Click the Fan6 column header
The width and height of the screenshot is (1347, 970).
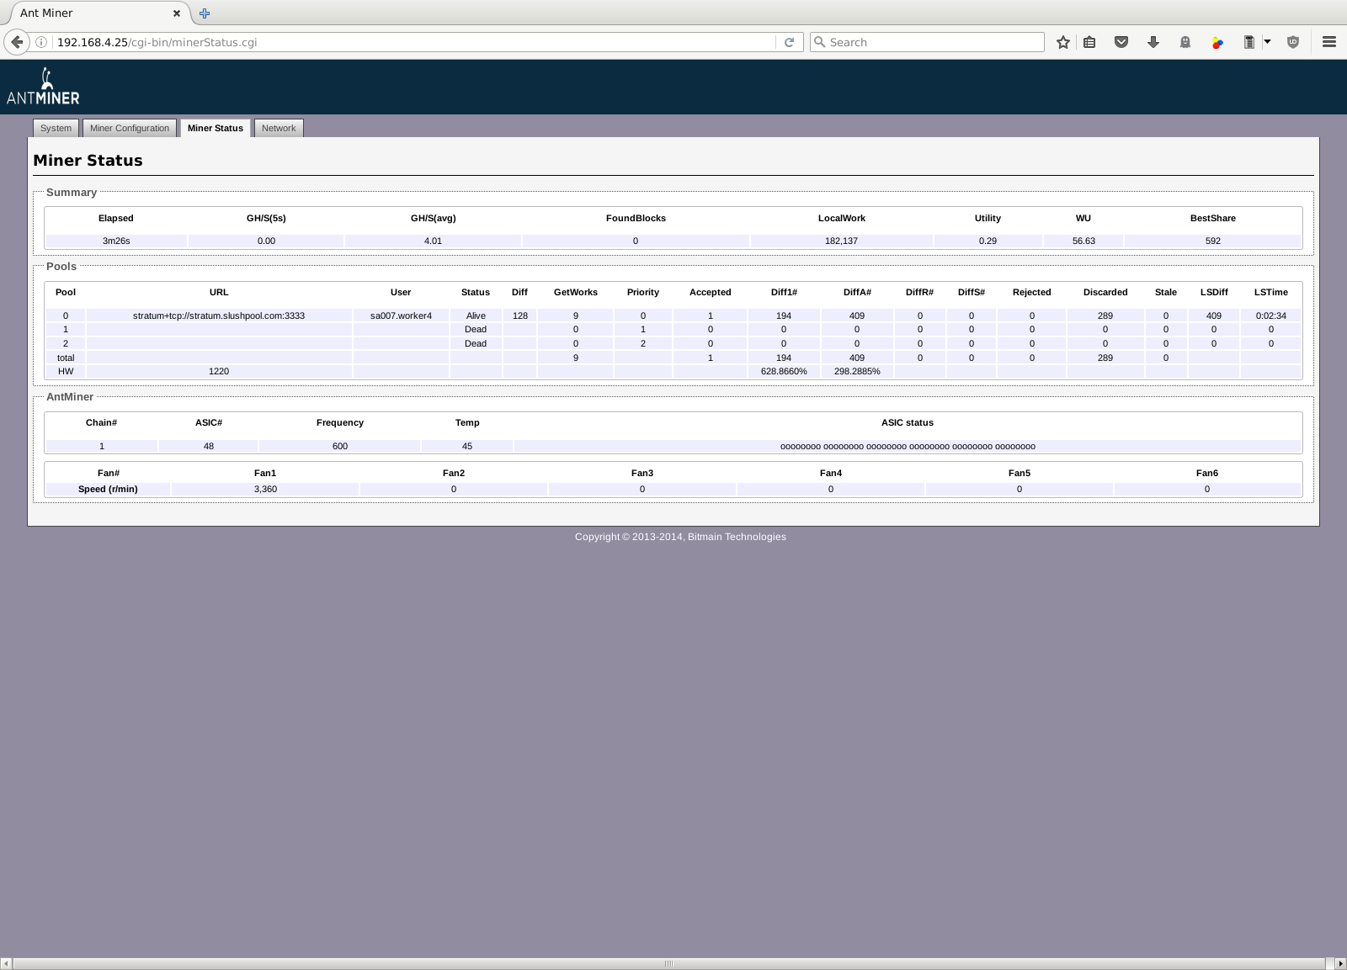(1207, 473)
